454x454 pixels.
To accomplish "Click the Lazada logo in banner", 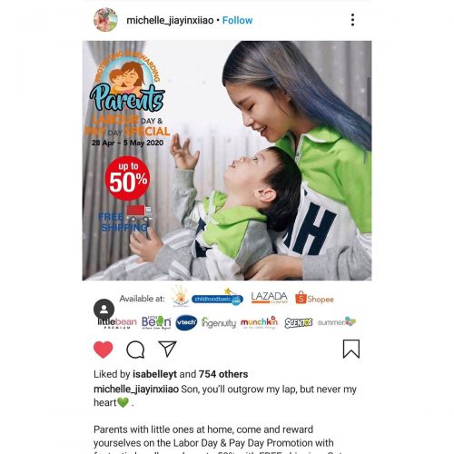I will click(x=269, y=298).
